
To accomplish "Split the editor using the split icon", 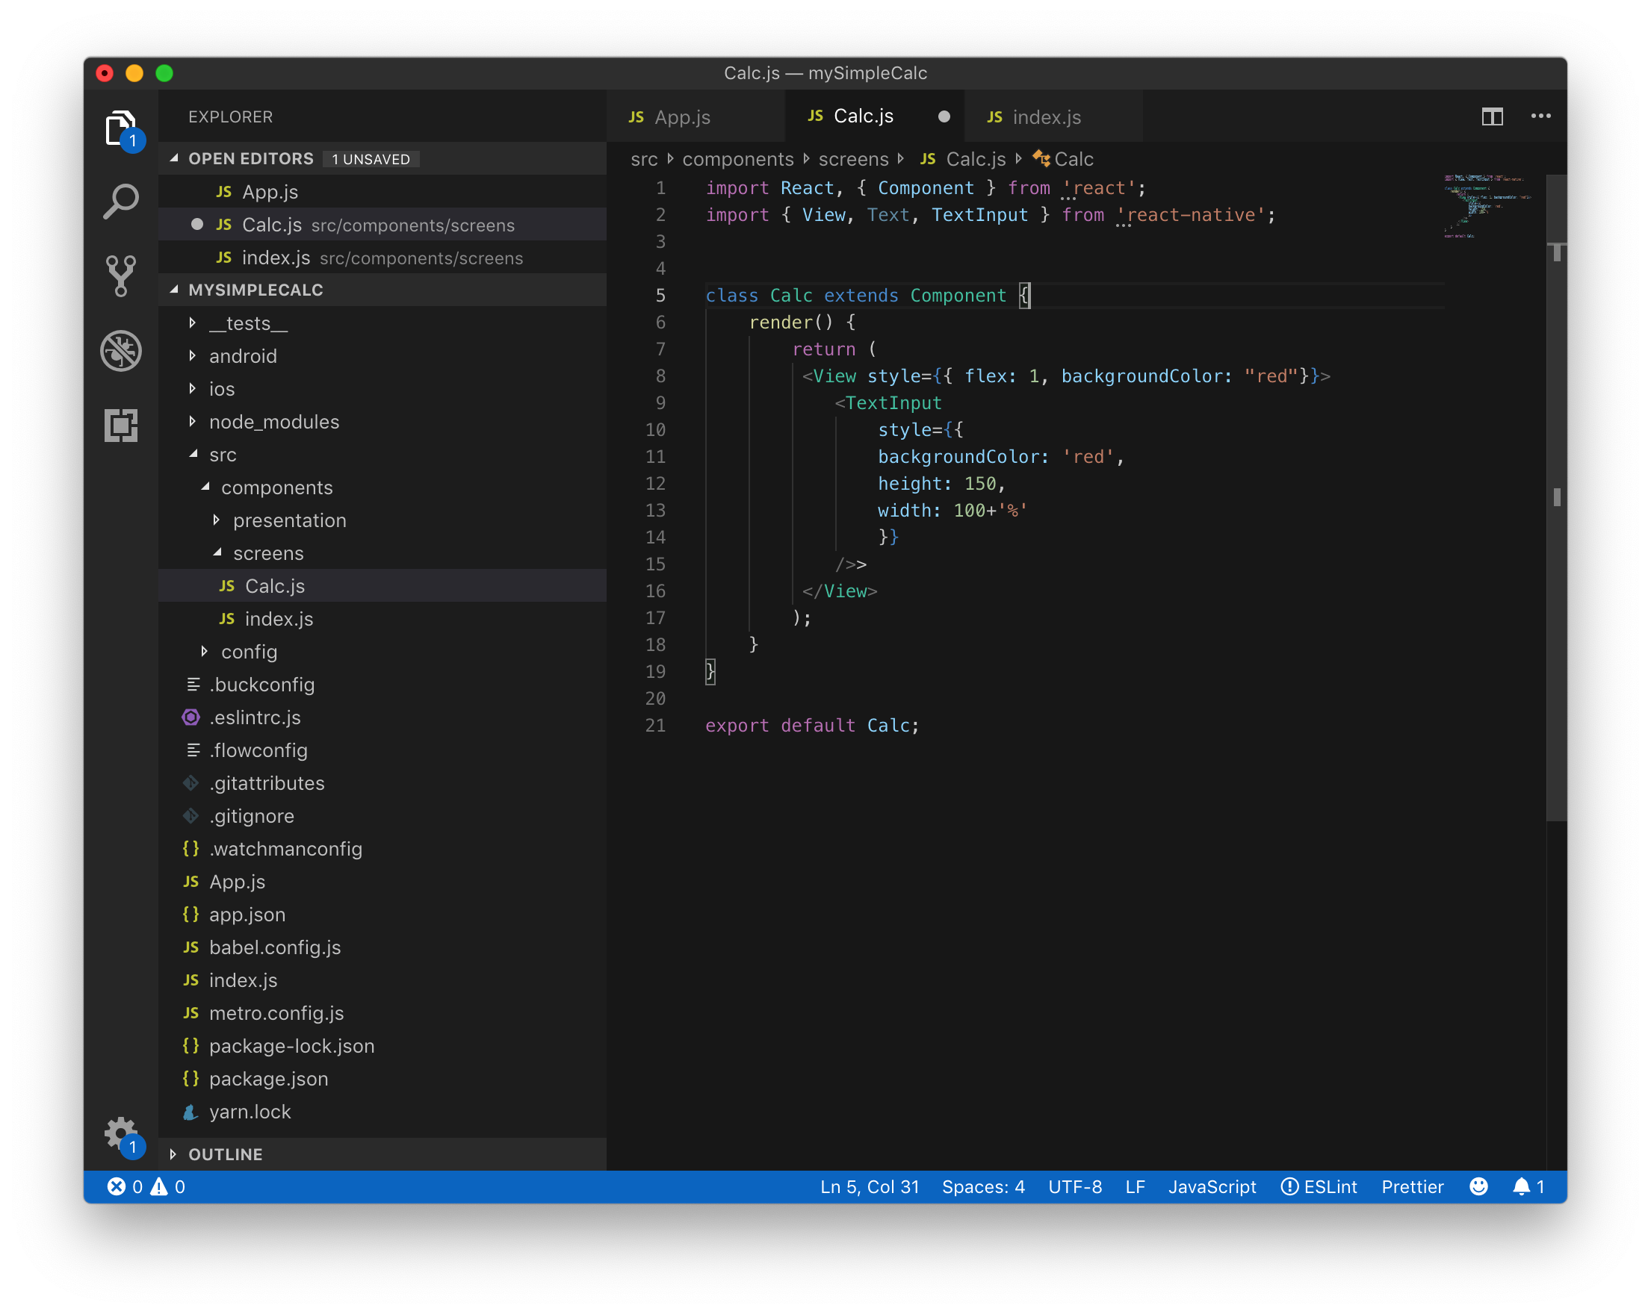I will pos(1492,116).
